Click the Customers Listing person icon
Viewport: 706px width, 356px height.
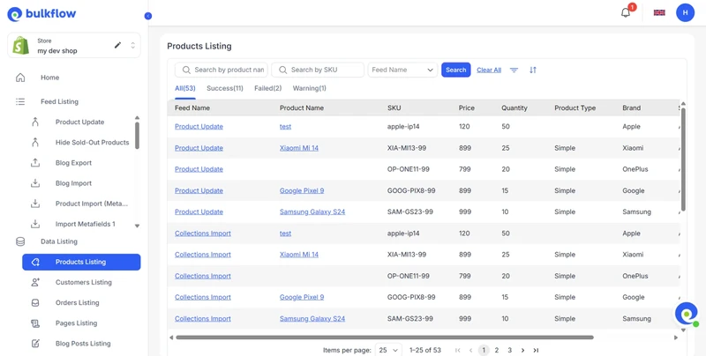tap(35, 282)
